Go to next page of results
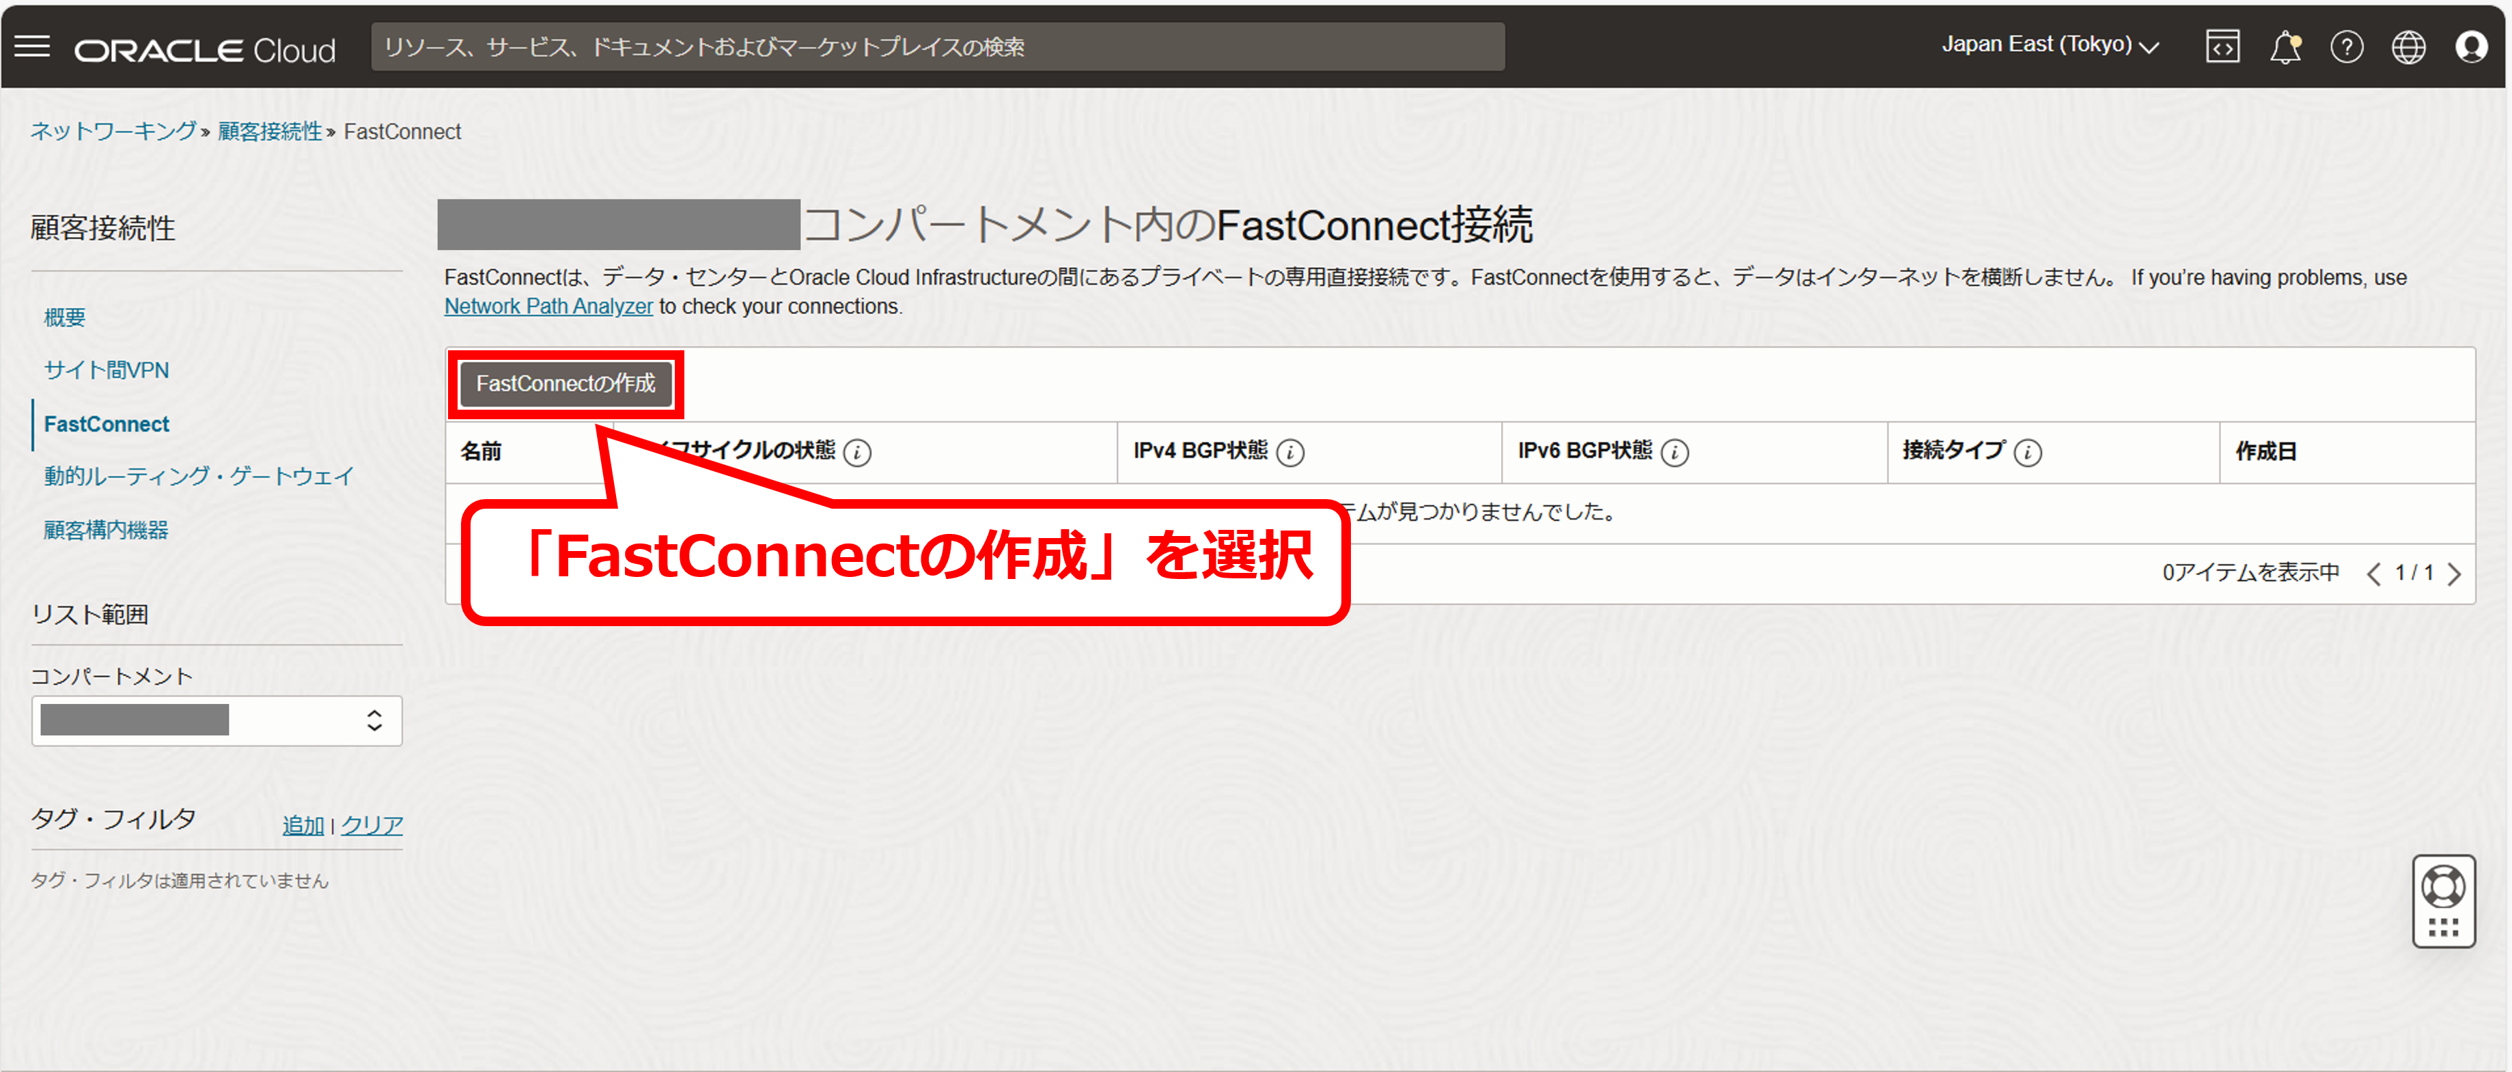The image size is (2512, 1072). (x=2455, y=574)
